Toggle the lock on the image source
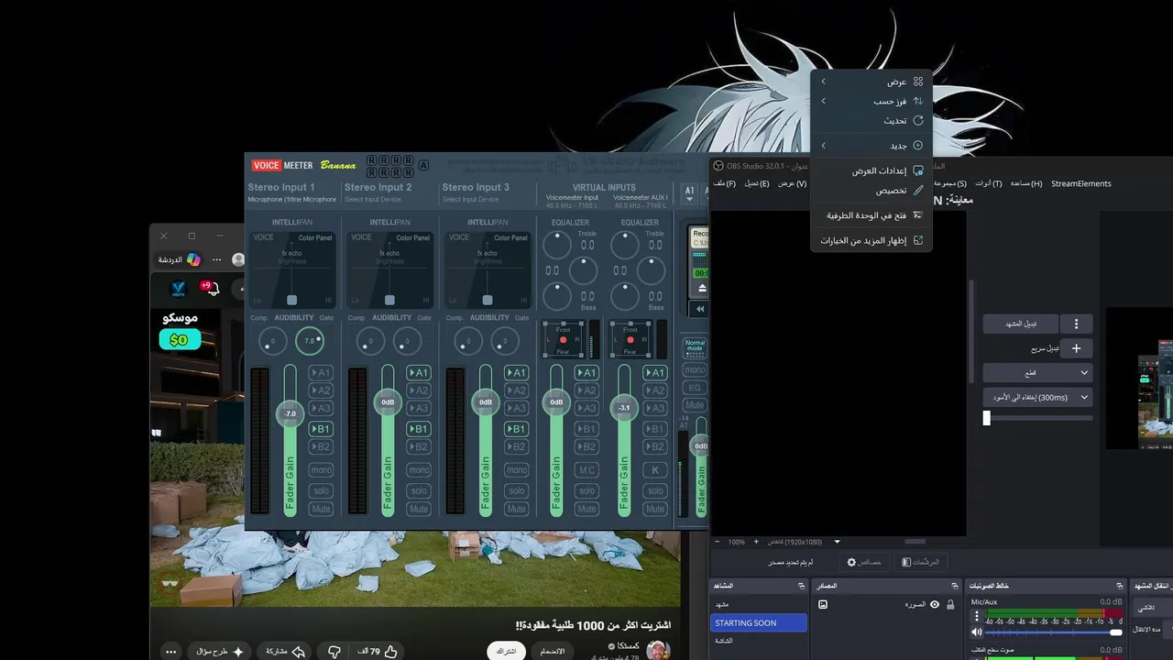The height and width of the screenshot is (660, 1173). [950, 604]
